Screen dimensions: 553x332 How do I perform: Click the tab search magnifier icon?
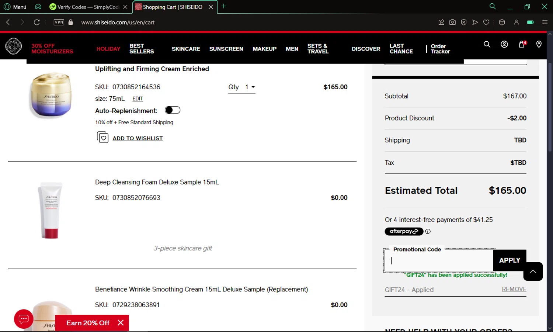pyautogui.click(x=493, y=6)
